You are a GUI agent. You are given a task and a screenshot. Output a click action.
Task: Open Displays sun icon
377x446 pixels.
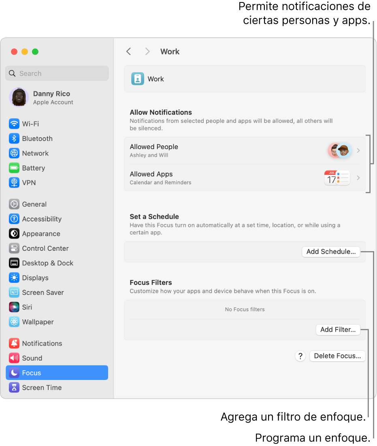(x=14, y=278)
